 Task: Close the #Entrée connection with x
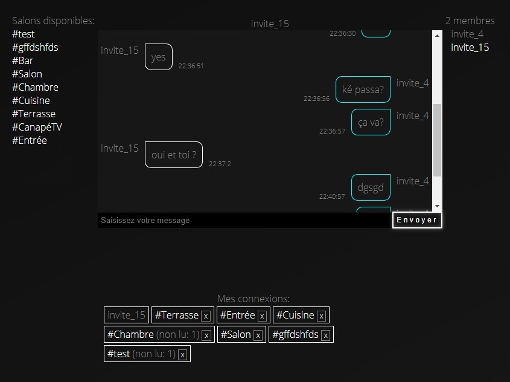(262, 316)
